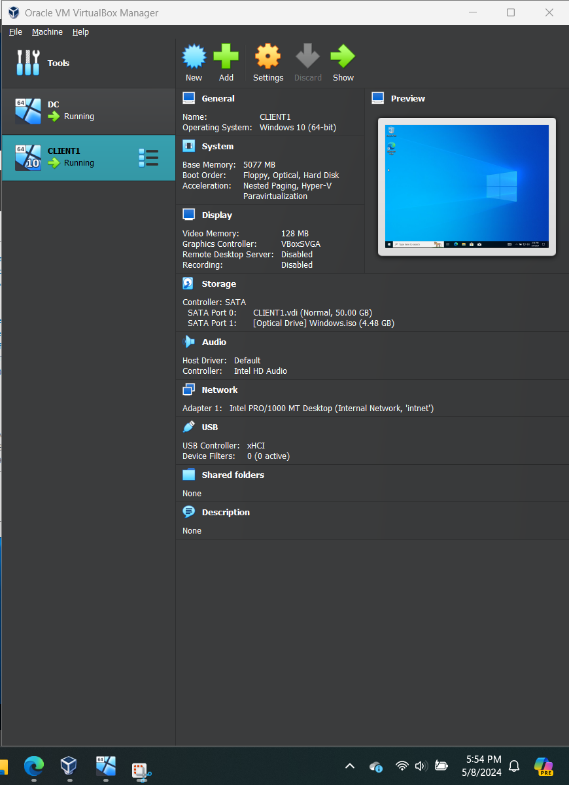Open the notifications bell icon

pos(514,766)
